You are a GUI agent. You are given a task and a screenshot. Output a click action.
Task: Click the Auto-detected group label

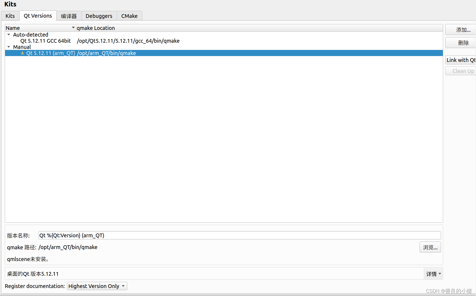click(x=30, y=35)
